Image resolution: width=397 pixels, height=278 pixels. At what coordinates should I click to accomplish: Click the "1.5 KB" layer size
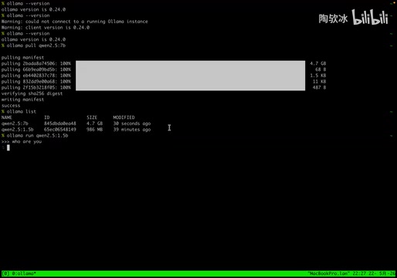(318, 76)
